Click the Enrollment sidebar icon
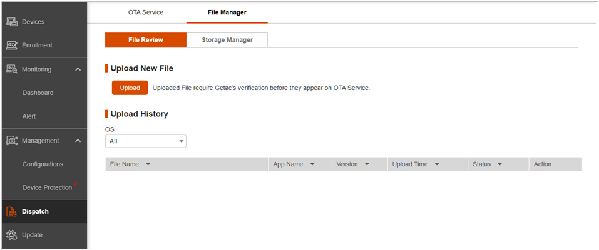 tap(11, 45)
